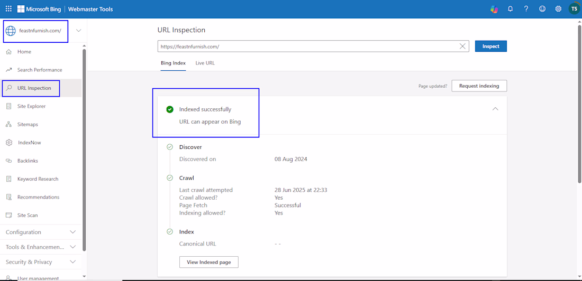
Task: Open the settings gear icon
Action: [558, 9]
